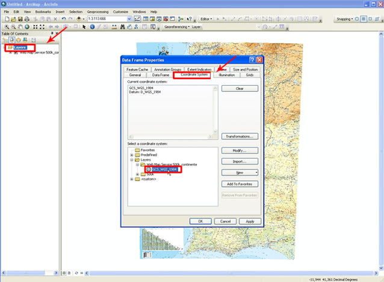The image size is (384, 282).
Task: Open the Editor dropdown menu
Action: point(206,19)
